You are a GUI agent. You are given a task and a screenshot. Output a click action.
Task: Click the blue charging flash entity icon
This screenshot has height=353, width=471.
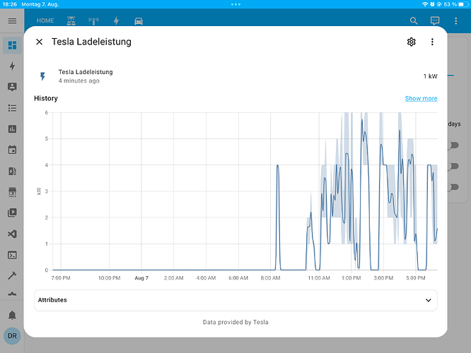coord(42,76)
